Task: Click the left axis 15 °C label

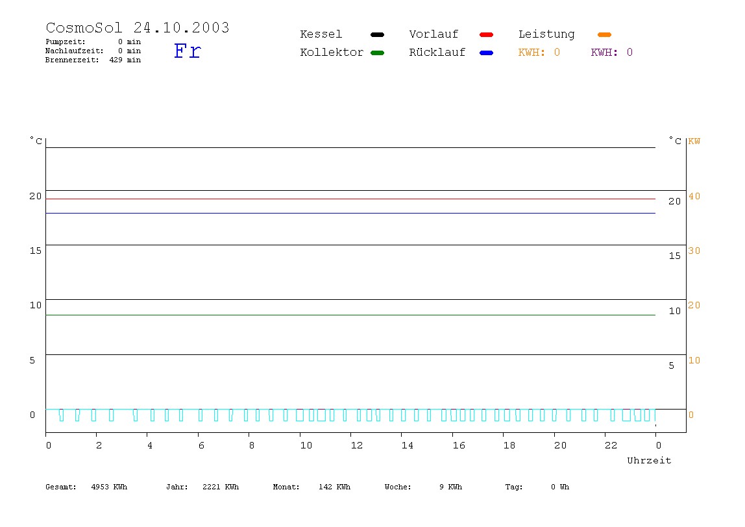Action: pyautogui.click(x=36, y=251)
